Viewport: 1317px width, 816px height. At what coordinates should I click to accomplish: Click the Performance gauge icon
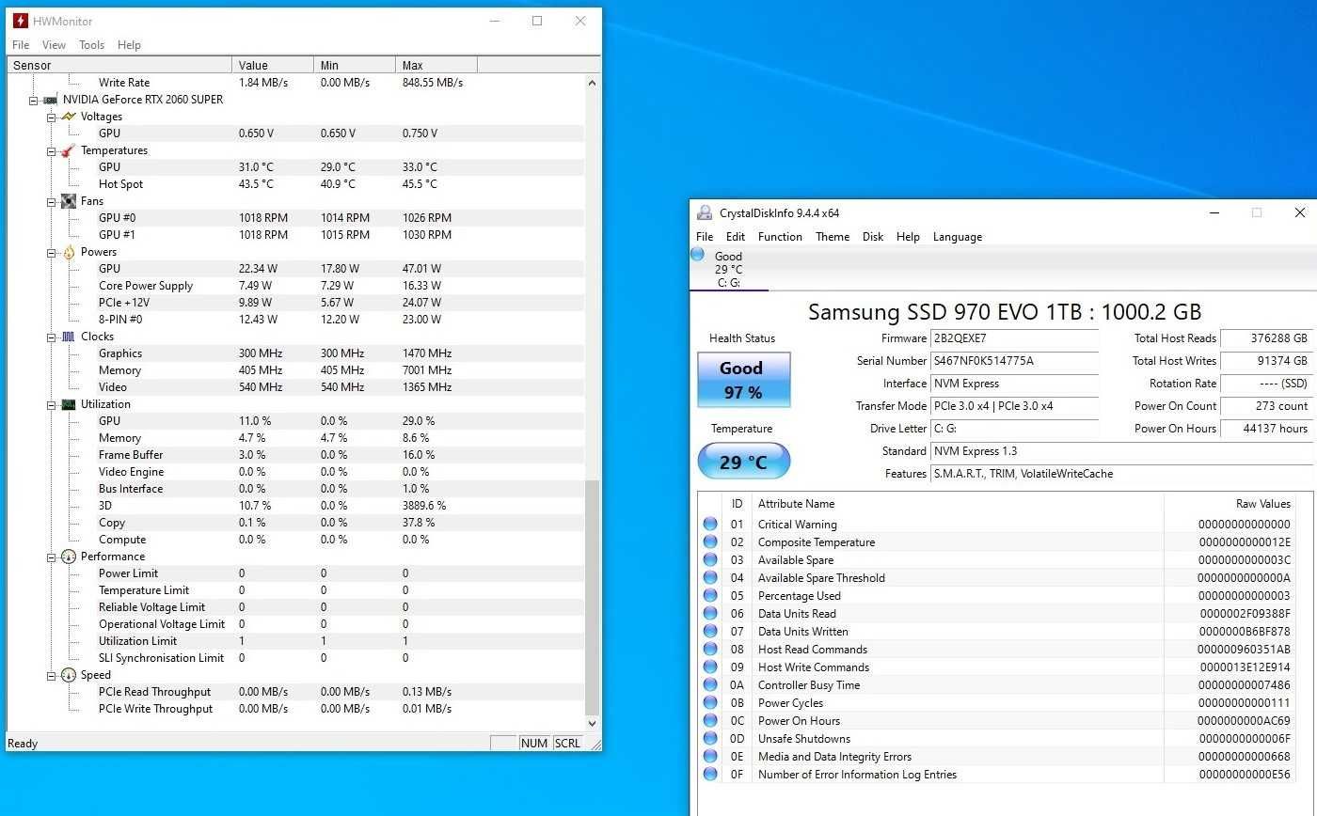[x=69, y=557]
